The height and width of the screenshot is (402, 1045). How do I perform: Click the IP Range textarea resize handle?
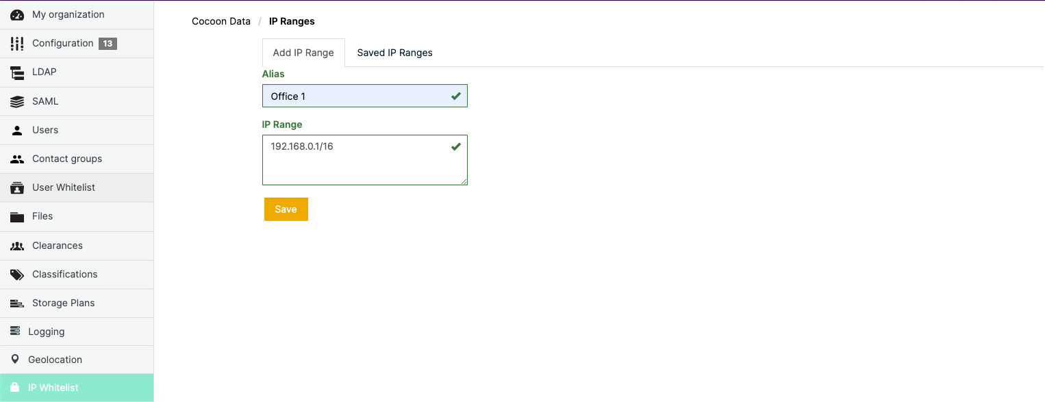point(464,181)
